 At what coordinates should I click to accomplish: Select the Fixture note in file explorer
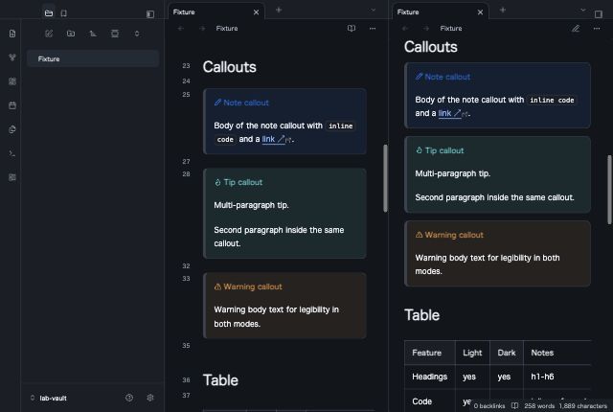(93, 58)
